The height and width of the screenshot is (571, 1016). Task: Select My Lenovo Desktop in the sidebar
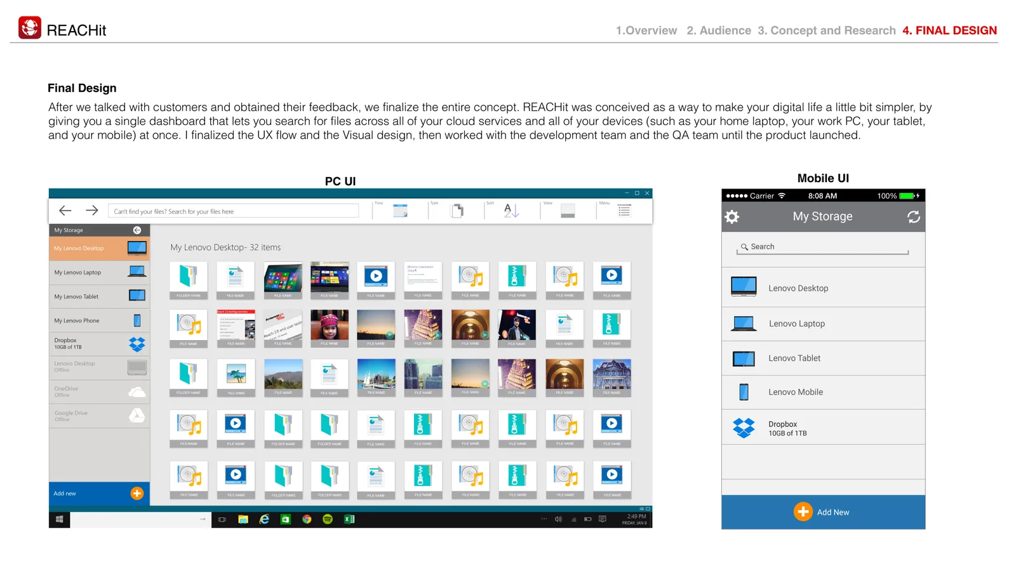click(x=100, y=248)
